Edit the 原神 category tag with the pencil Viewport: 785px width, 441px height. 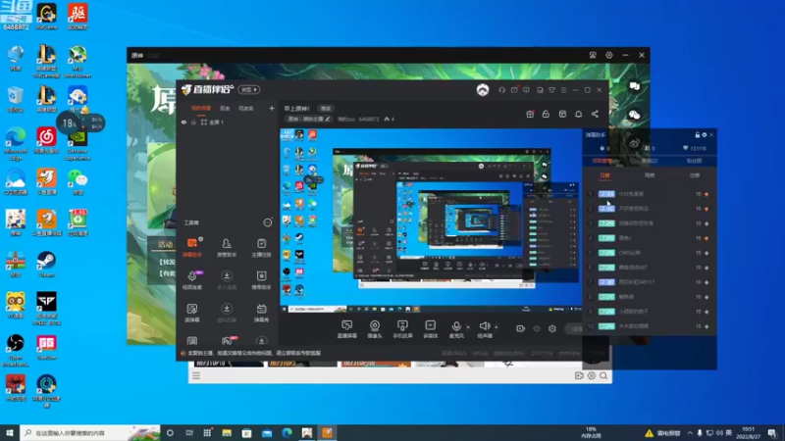pyautogui.click(x=328, y=119)
